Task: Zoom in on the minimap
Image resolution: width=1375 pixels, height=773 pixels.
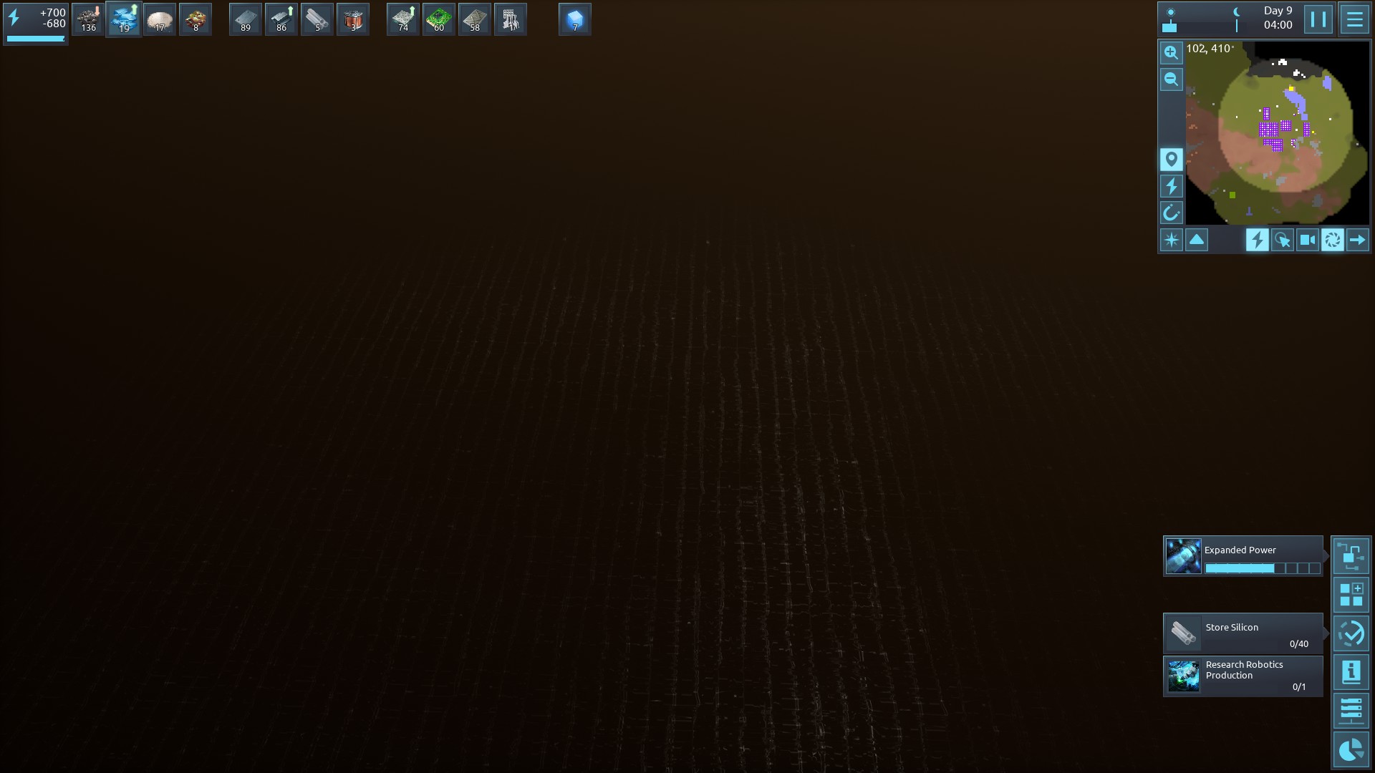Action: point(1171,52)
